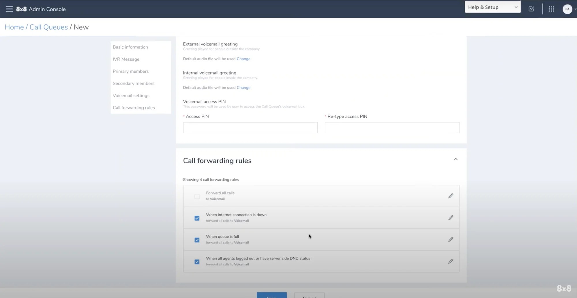Change the External voicemail greeting file
The height and width of the screenshot is (298, 577).
point(243,59)
